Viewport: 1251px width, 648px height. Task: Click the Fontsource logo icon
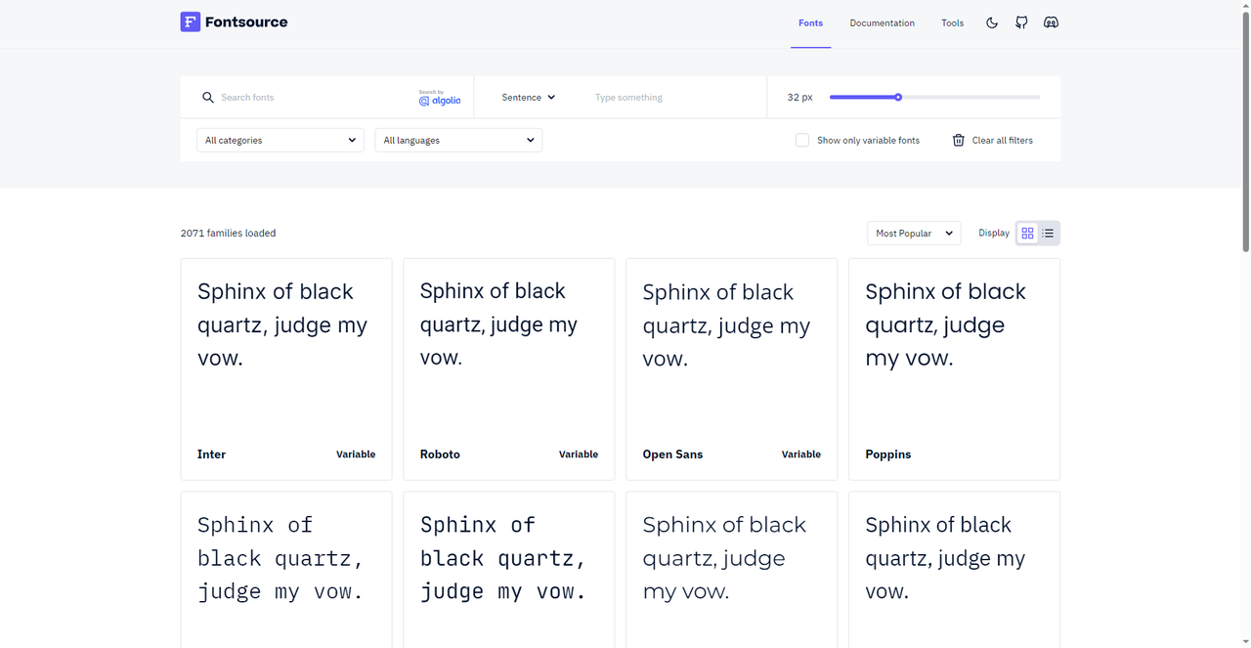point(191,22)
